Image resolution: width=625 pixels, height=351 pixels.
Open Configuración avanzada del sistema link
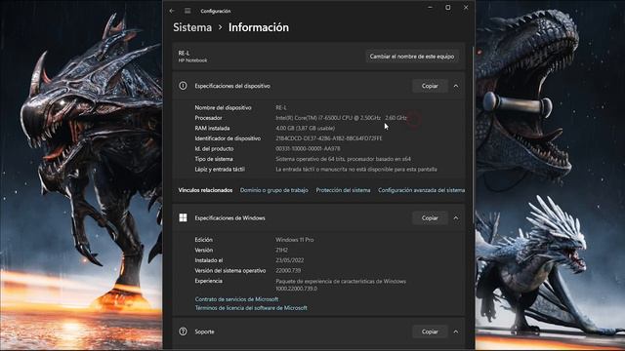point(421,190)
